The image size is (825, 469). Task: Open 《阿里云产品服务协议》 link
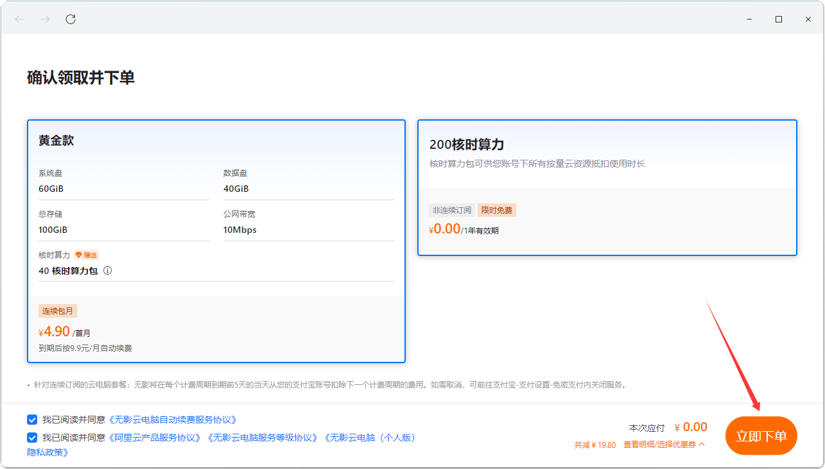point(156,438)
